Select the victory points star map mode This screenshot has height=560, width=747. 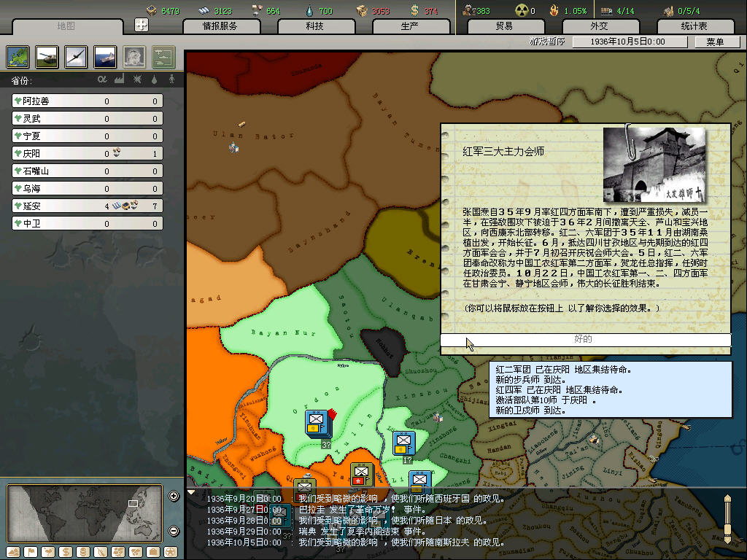171,552
